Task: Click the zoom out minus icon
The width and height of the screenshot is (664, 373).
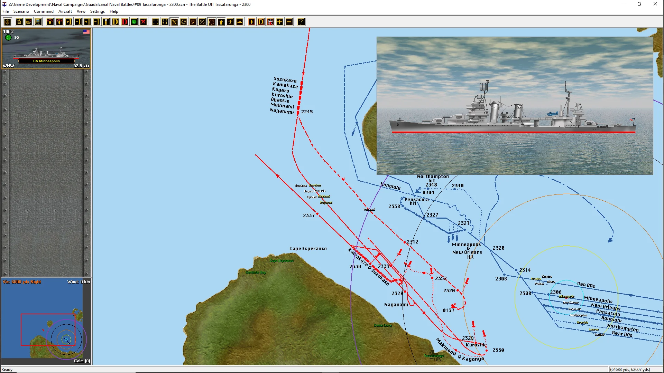Action: [x=289, y=22]
